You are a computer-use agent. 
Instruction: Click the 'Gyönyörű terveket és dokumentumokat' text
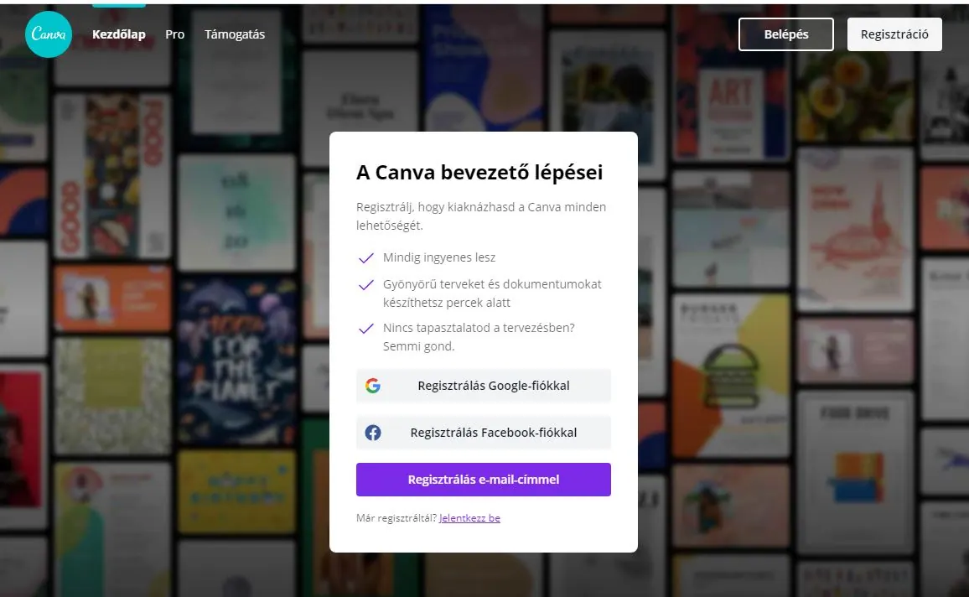click(492, 284)
